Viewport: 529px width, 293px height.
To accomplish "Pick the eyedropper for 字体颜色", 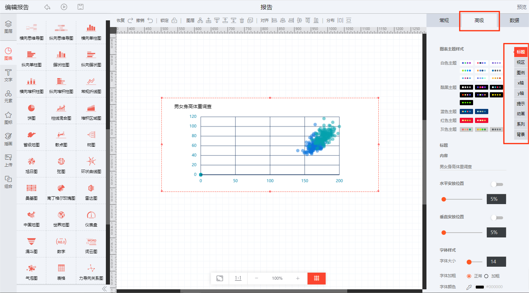I will (x=469, y=287).
